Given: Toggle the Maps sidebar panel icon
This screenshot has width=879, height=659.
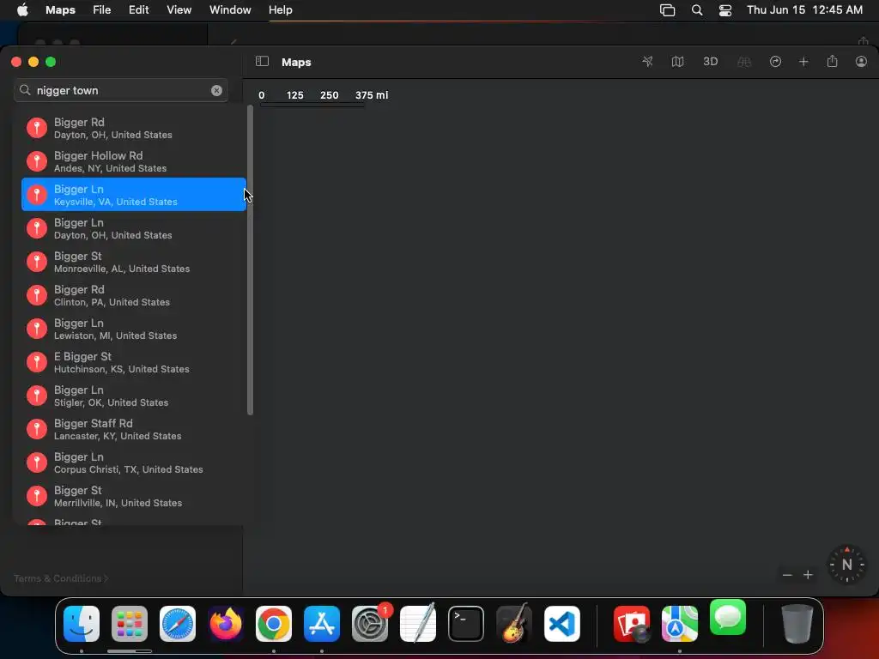Looking at the screenshot, I should pyautogui.click(x=262, y=62).
